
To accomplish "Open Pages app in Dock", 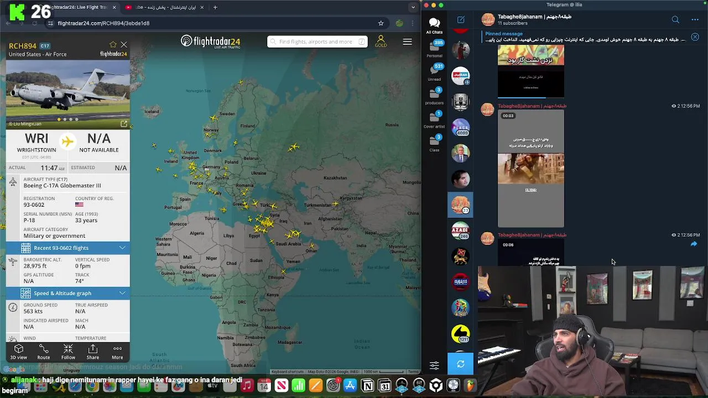I will [316, 385].
